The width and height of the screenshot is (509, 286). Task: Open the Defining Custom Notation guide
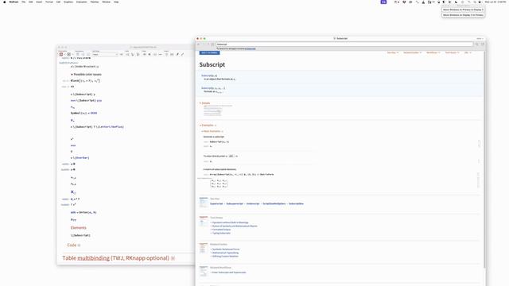pos(225,256)
